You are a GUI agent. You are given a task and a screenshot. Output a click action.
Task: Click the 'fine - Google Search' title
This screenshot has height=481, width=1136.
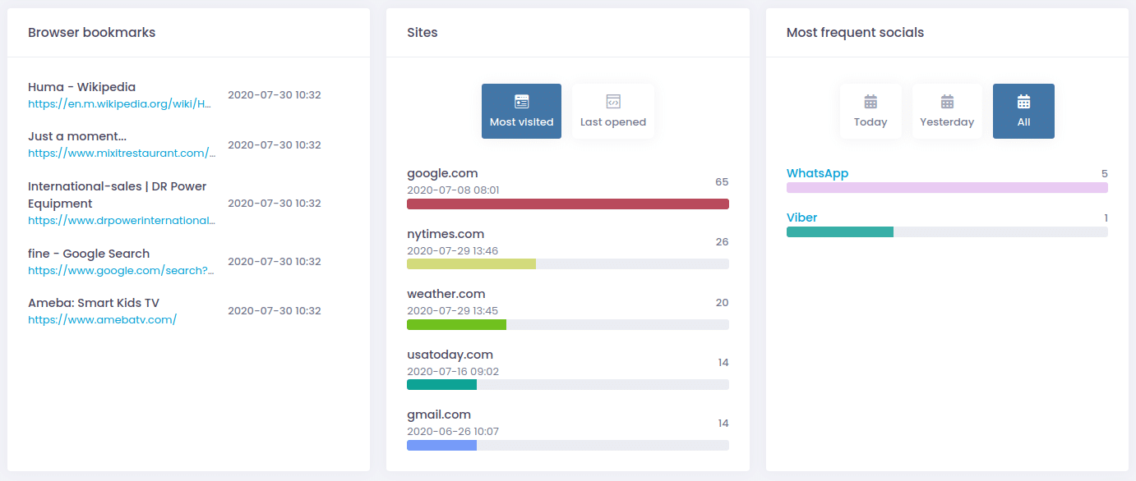pyautogui.click(x=89, y=254)
